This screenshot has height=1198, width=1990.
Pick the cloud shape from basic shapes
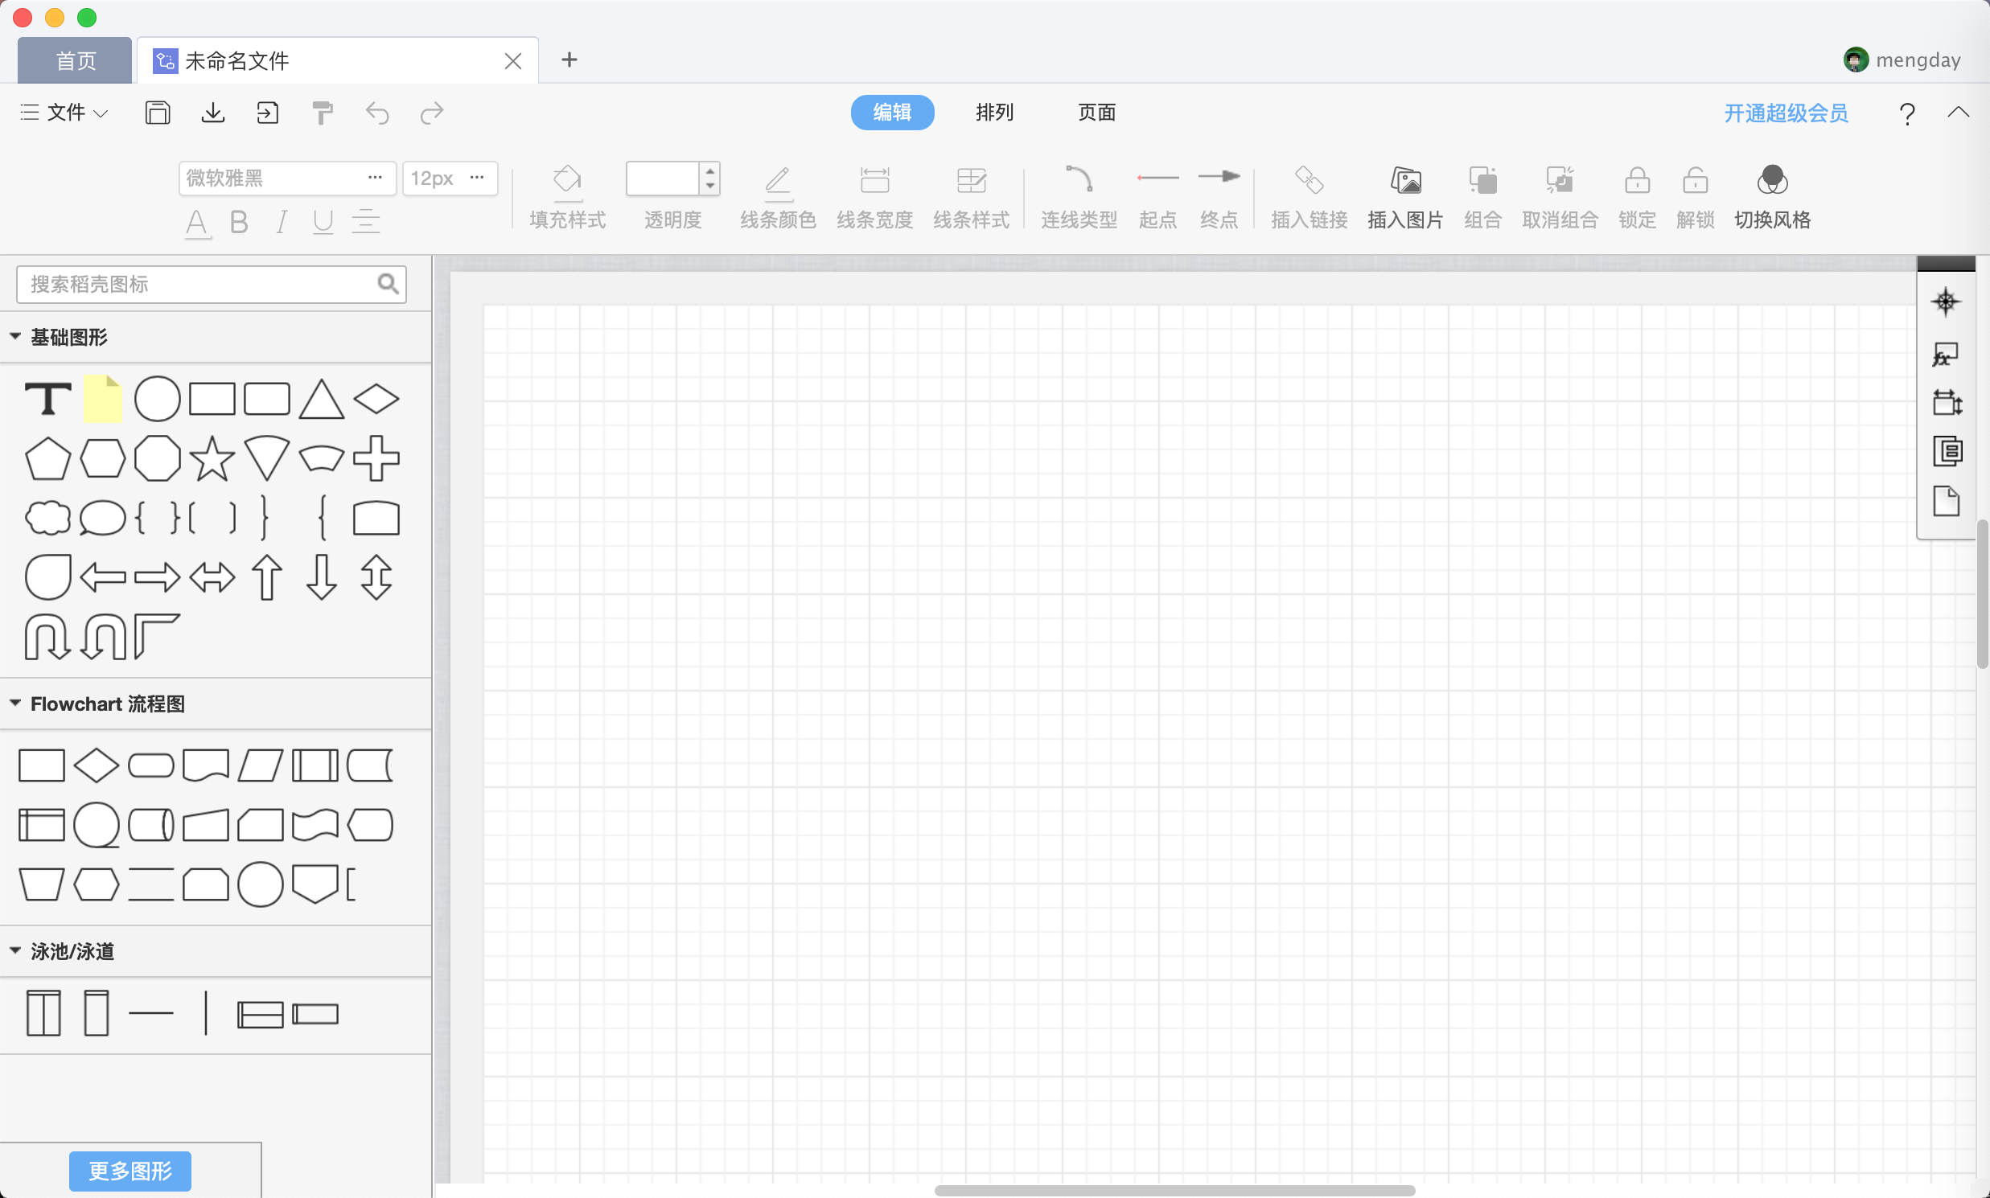47,519
